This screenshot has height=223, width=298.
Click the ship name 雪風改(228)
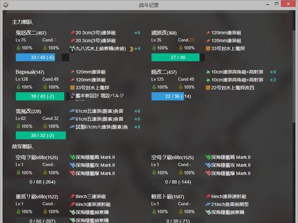tap(28, 111)
